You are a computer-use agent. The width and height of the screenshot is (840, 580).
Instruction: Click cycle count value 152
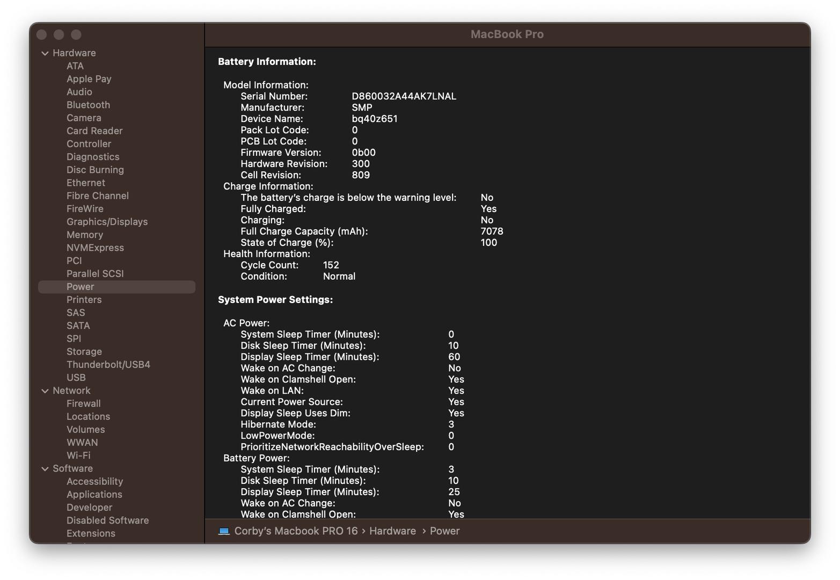point(331,265)
